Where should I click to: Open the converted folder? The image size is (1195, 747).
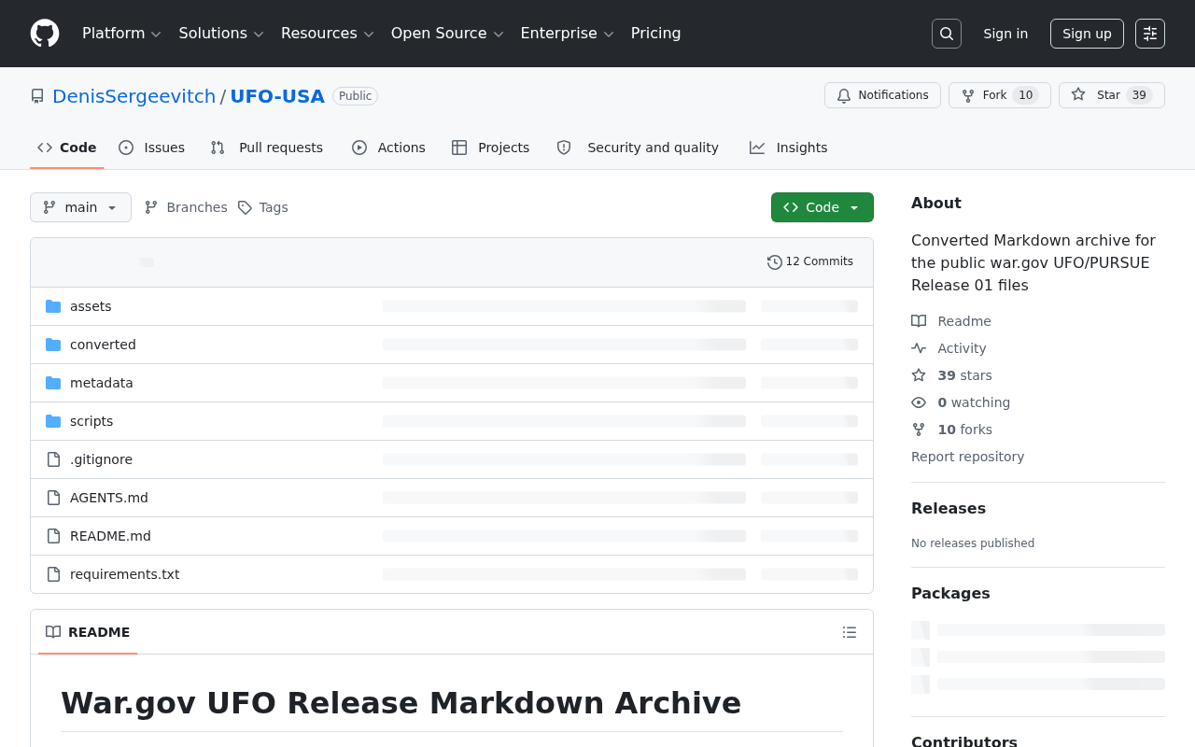pyautogui.click(x=103, y=345)
